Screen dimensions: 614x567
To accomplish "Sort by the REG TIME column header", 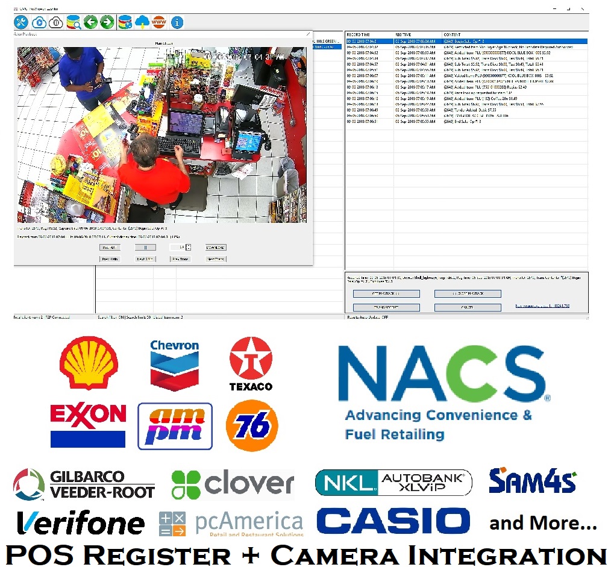I will (403, 34).
